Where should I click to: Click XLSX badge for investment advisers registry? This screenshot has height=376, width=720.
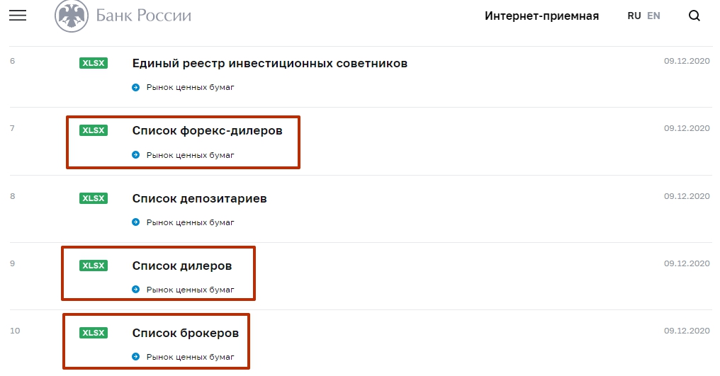click(x=93, y=63)
